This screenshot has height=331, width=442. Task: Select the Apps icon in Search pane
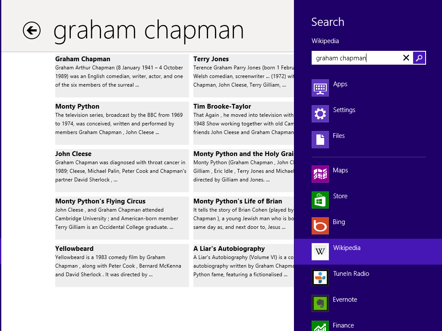coord(320,88)
